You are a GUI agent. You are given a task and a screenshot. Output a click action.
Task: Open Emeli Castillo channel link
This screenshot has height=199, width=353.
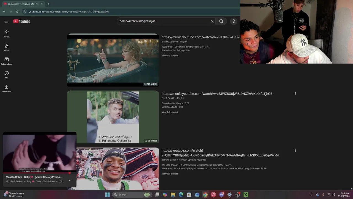(x=168, y=98)
